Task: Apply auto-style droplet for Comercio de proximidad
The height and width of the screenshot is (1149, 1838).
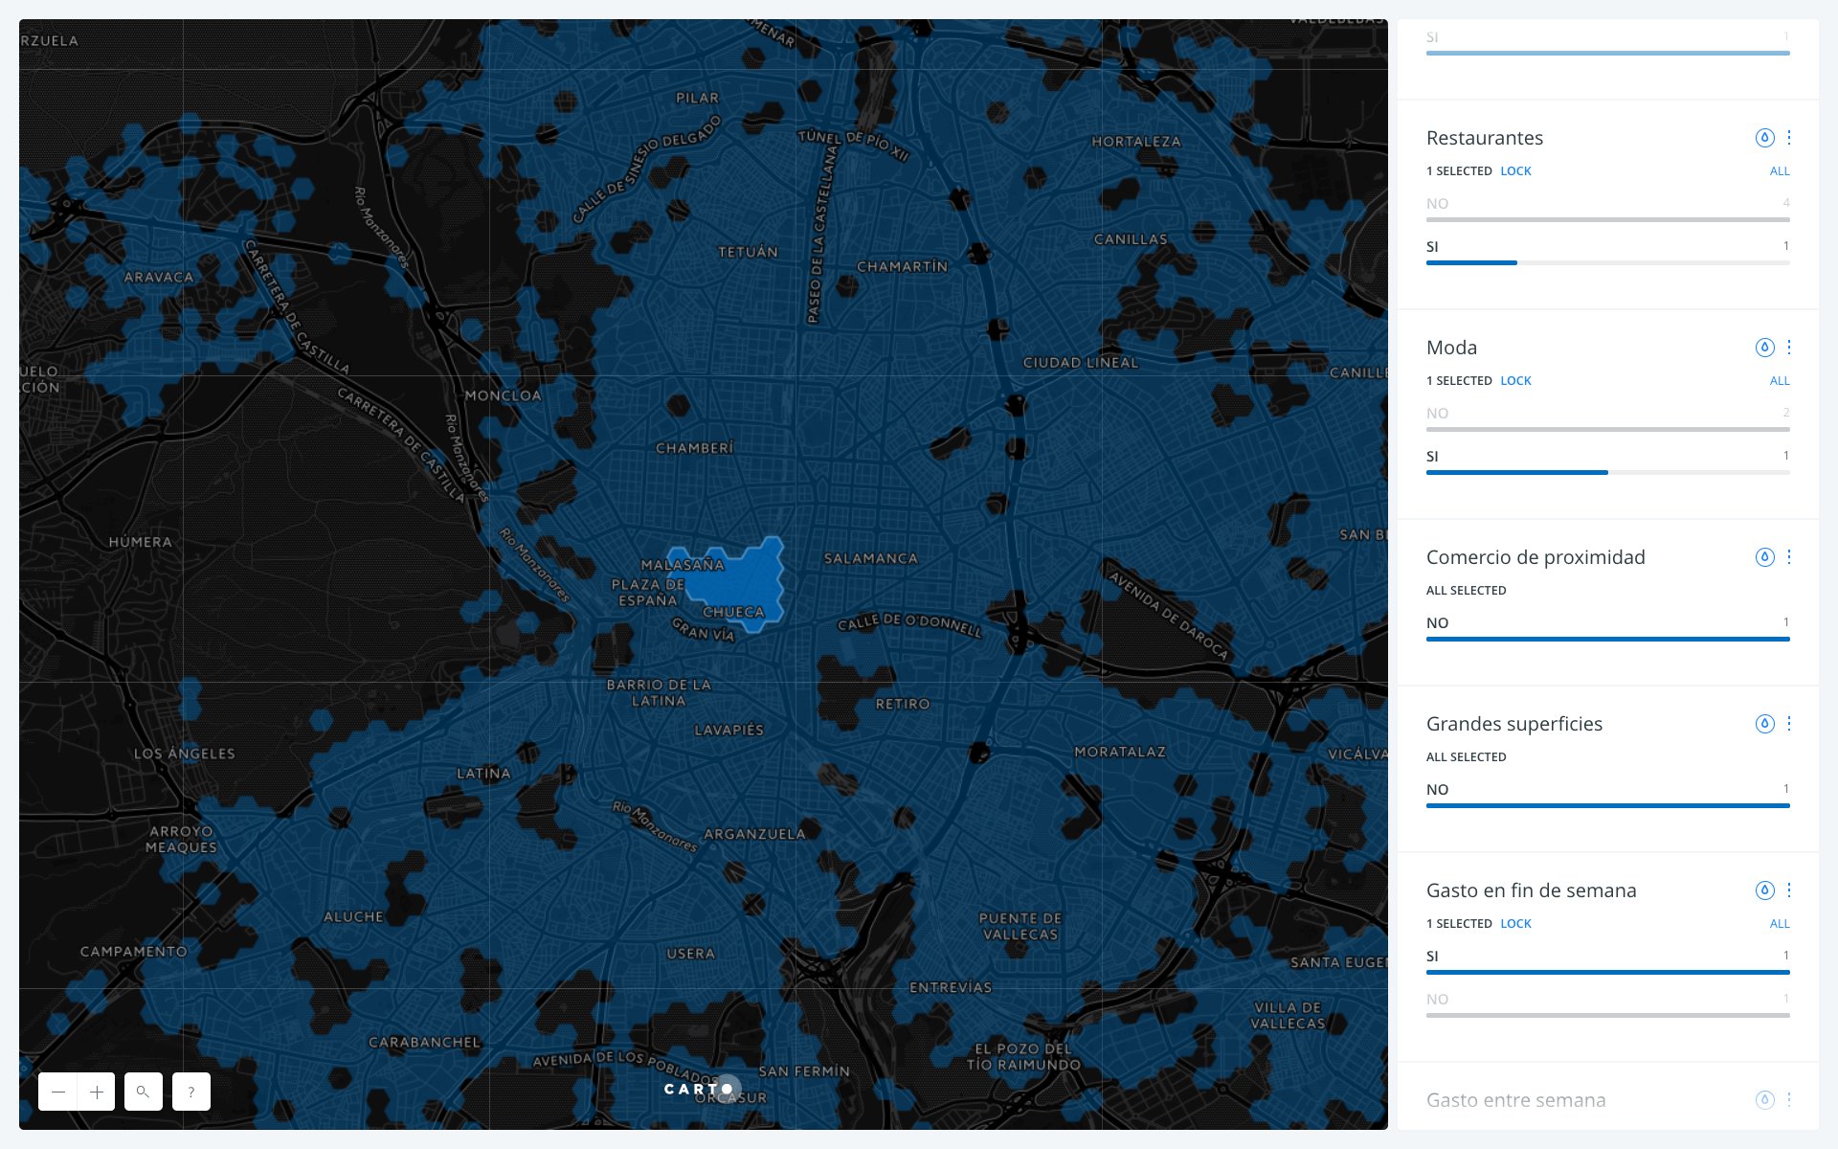Action: (x=1764, y=557)
